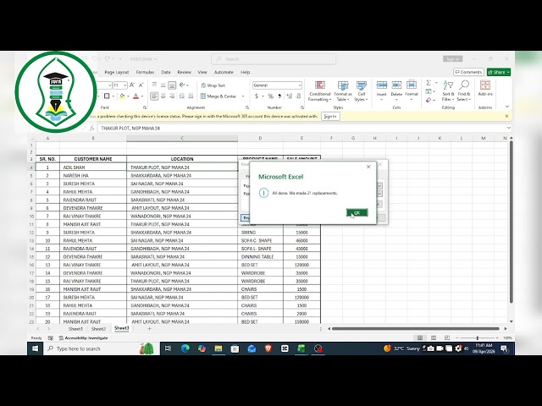Screen dimensions: 542x406
Task: Click the borders icon in the Font group
Action: [x=107, y=96]
